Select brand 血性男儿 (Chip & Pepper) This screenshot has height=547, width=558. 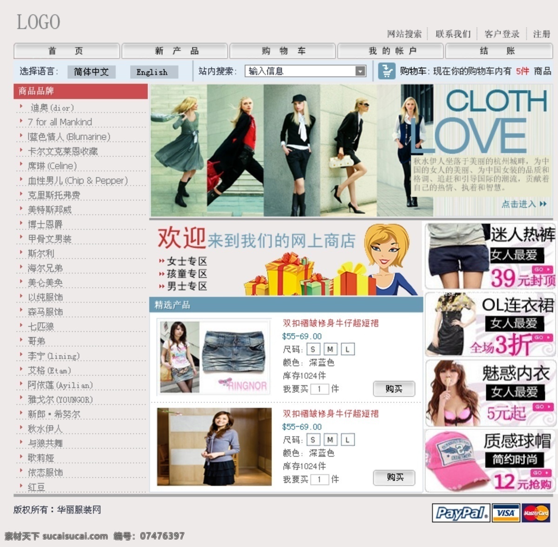(78, 180)
